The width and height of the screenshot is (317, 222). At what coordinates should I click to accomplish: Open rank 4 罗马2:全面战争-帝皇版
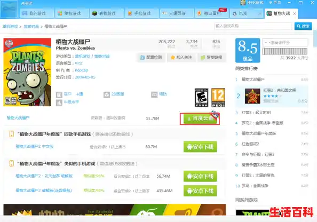point(263,123)
